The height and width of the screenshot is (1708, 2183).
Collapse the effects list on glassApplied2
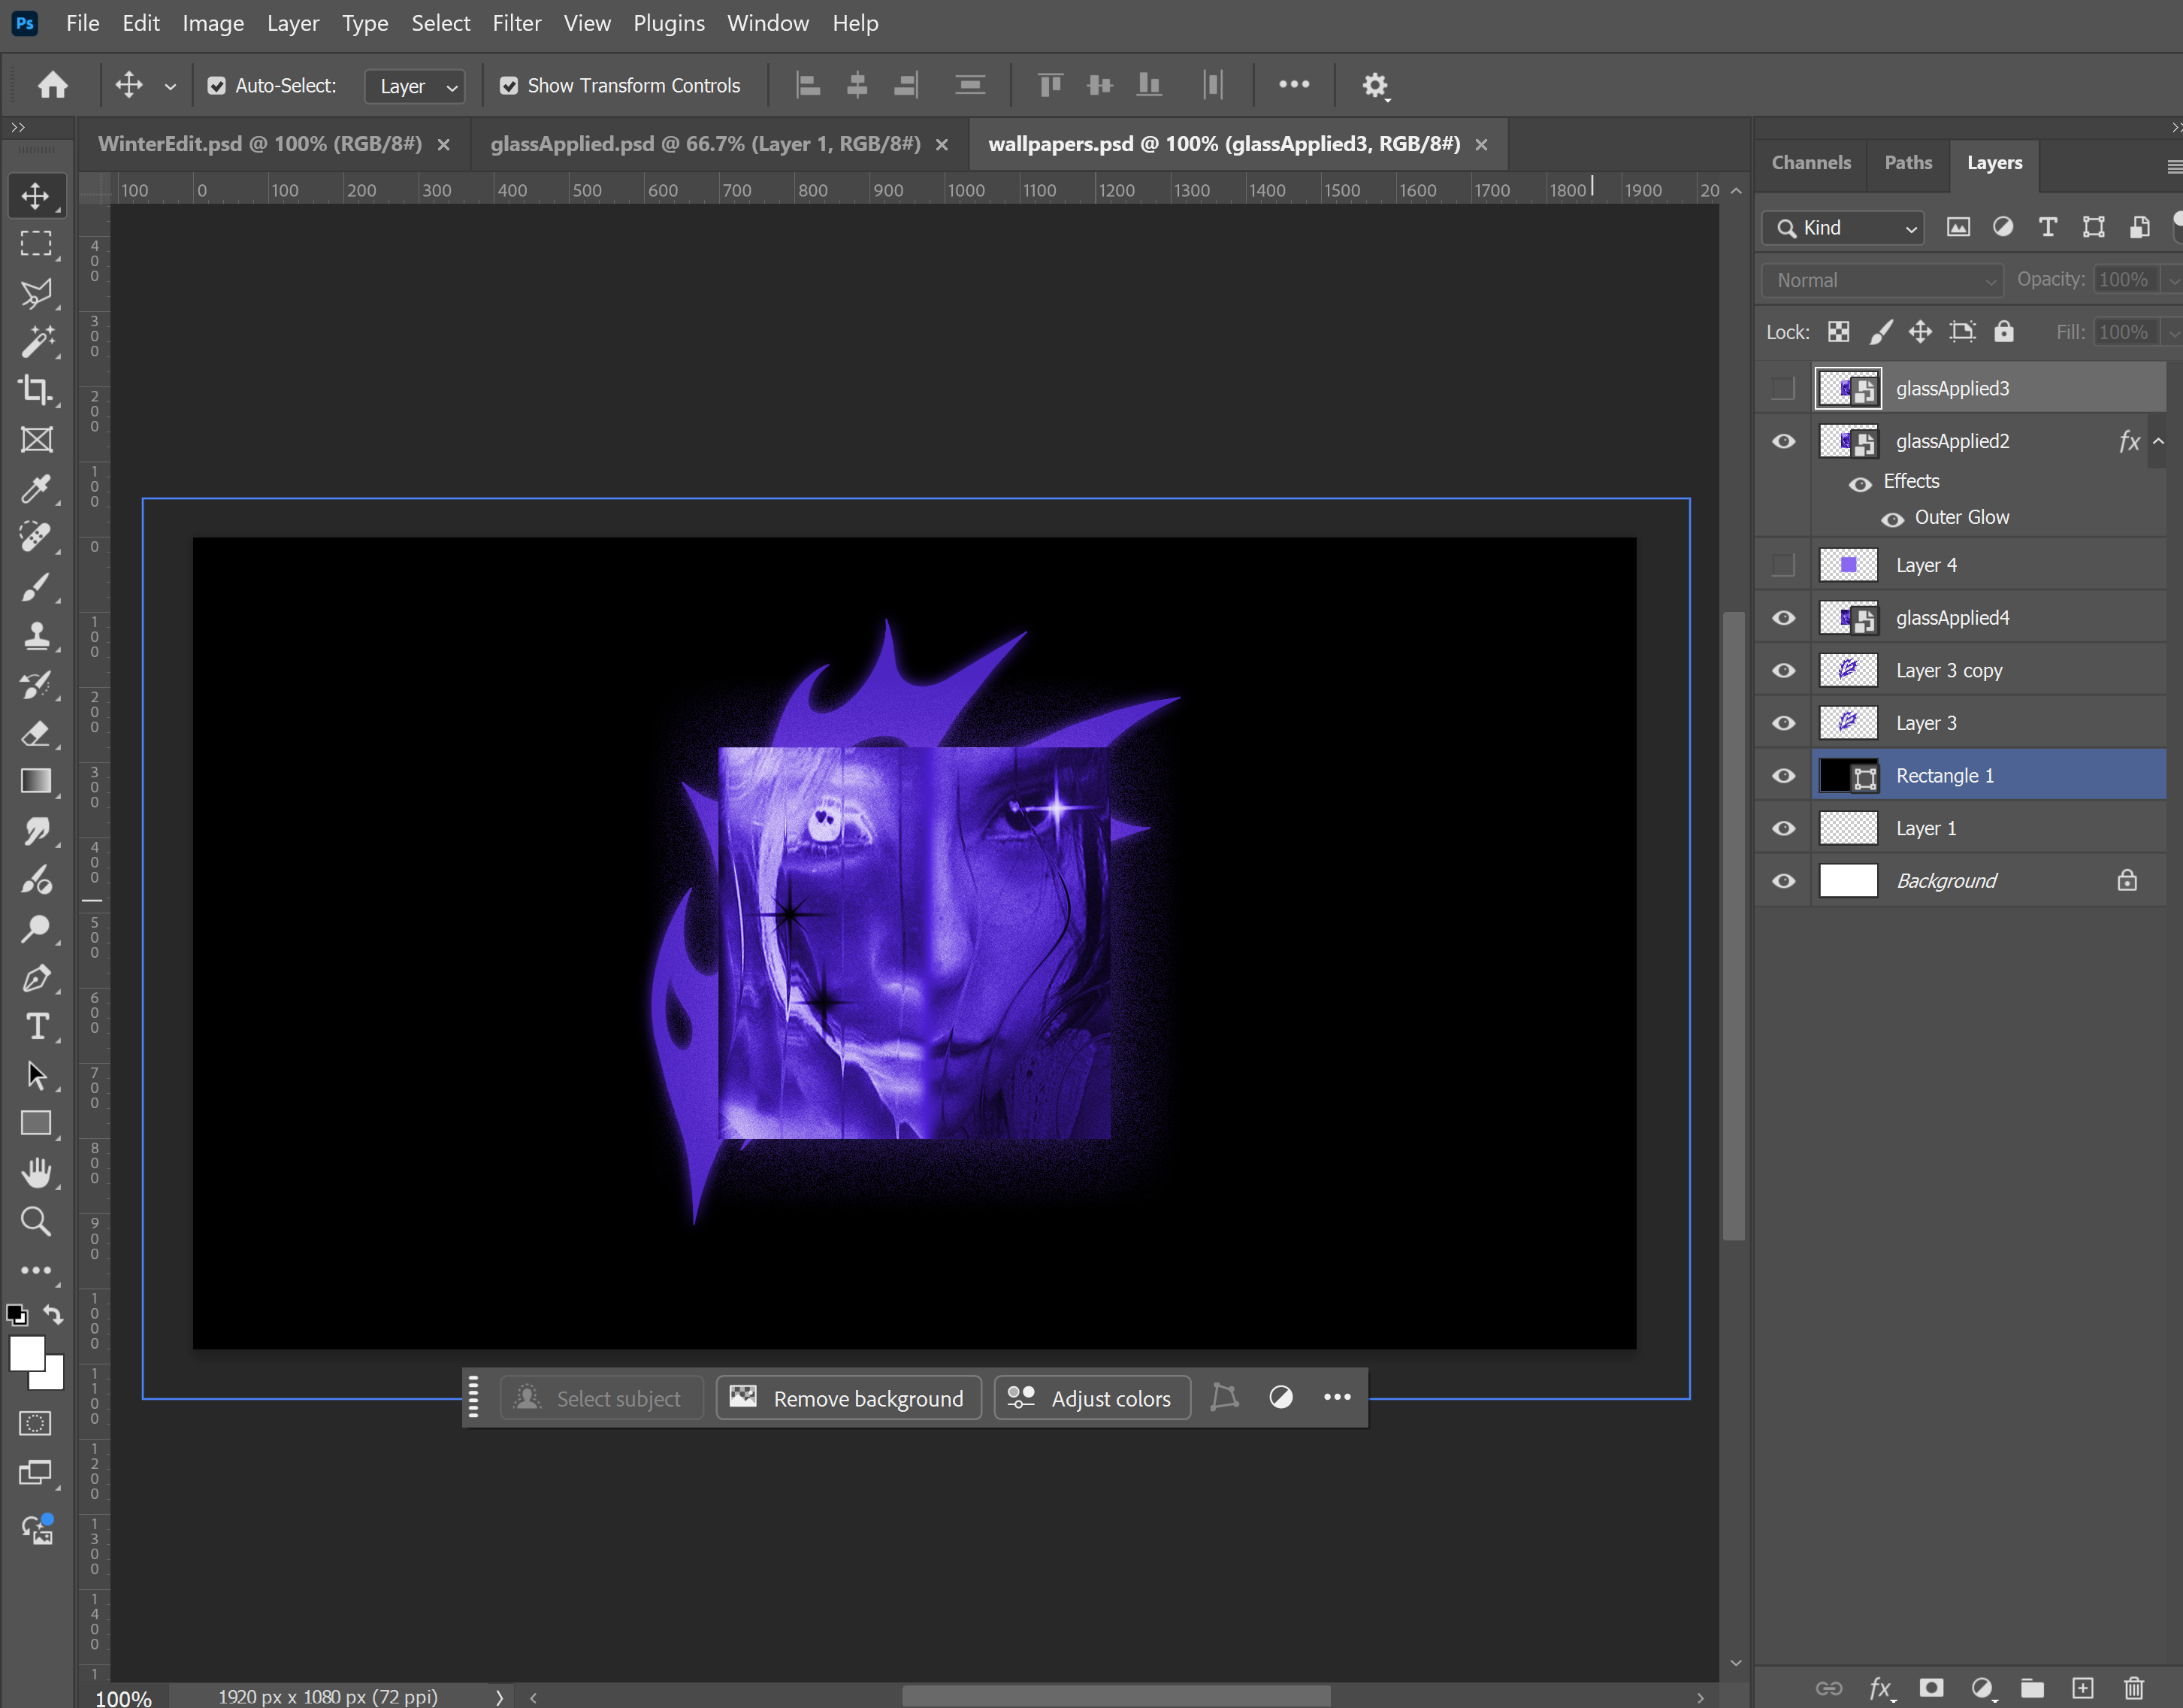click(2158, 441)
